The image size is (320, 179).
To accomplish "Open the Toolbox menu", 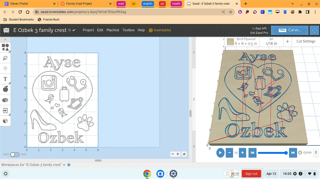I will click(x=129, y=30).
